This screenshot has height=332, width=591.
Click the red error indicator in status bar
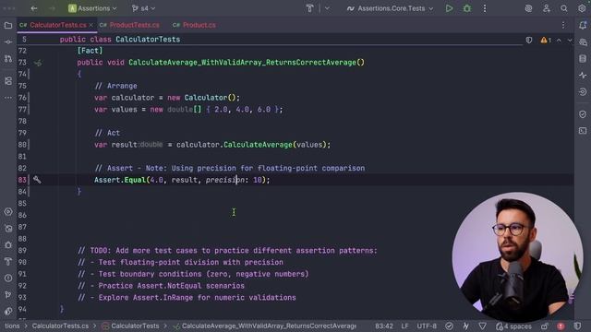(561, 326)
